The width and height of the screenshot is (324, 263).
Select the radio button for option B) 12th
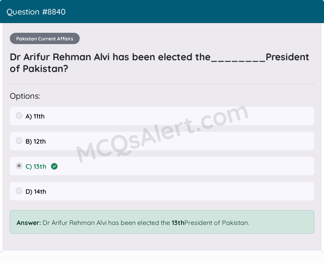point(19,140)
